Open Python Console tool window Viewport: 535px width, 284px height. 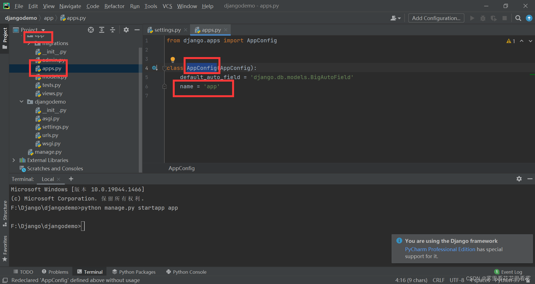(186, 272)
